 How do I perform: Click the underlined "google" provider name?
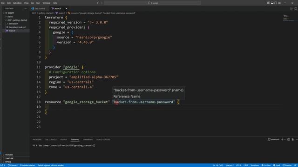(x=71, y=67)
